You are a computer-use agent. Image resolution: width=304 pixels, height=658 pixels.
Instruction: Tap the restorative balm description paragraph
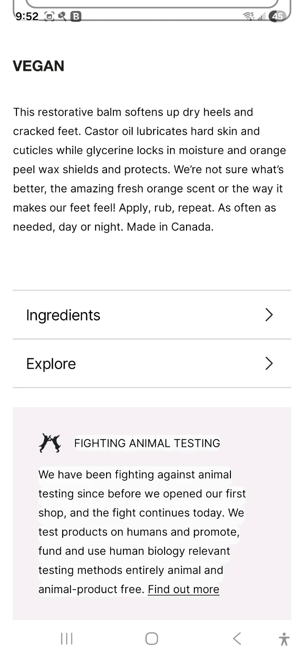click(x=149, y=170)
